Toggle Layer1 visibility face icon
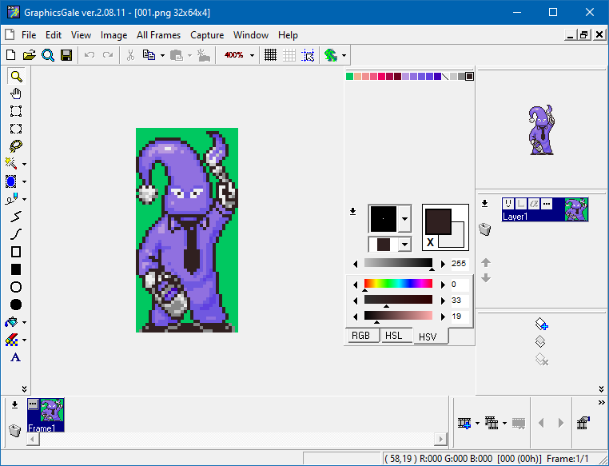609x466 pixels. (508, 204)
